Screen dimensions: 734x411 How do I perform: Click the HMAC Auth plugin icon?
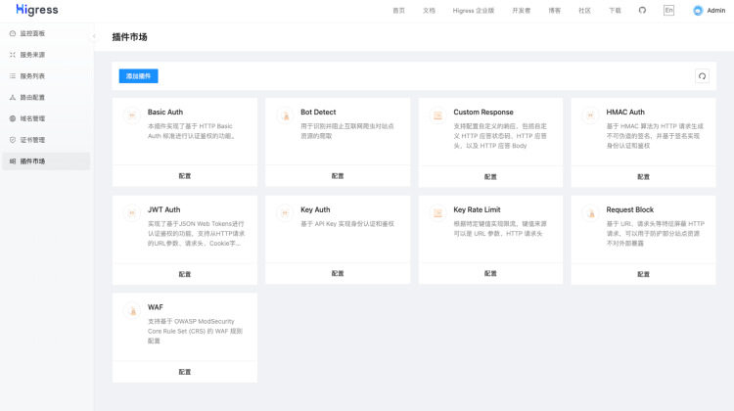[590, 115]
